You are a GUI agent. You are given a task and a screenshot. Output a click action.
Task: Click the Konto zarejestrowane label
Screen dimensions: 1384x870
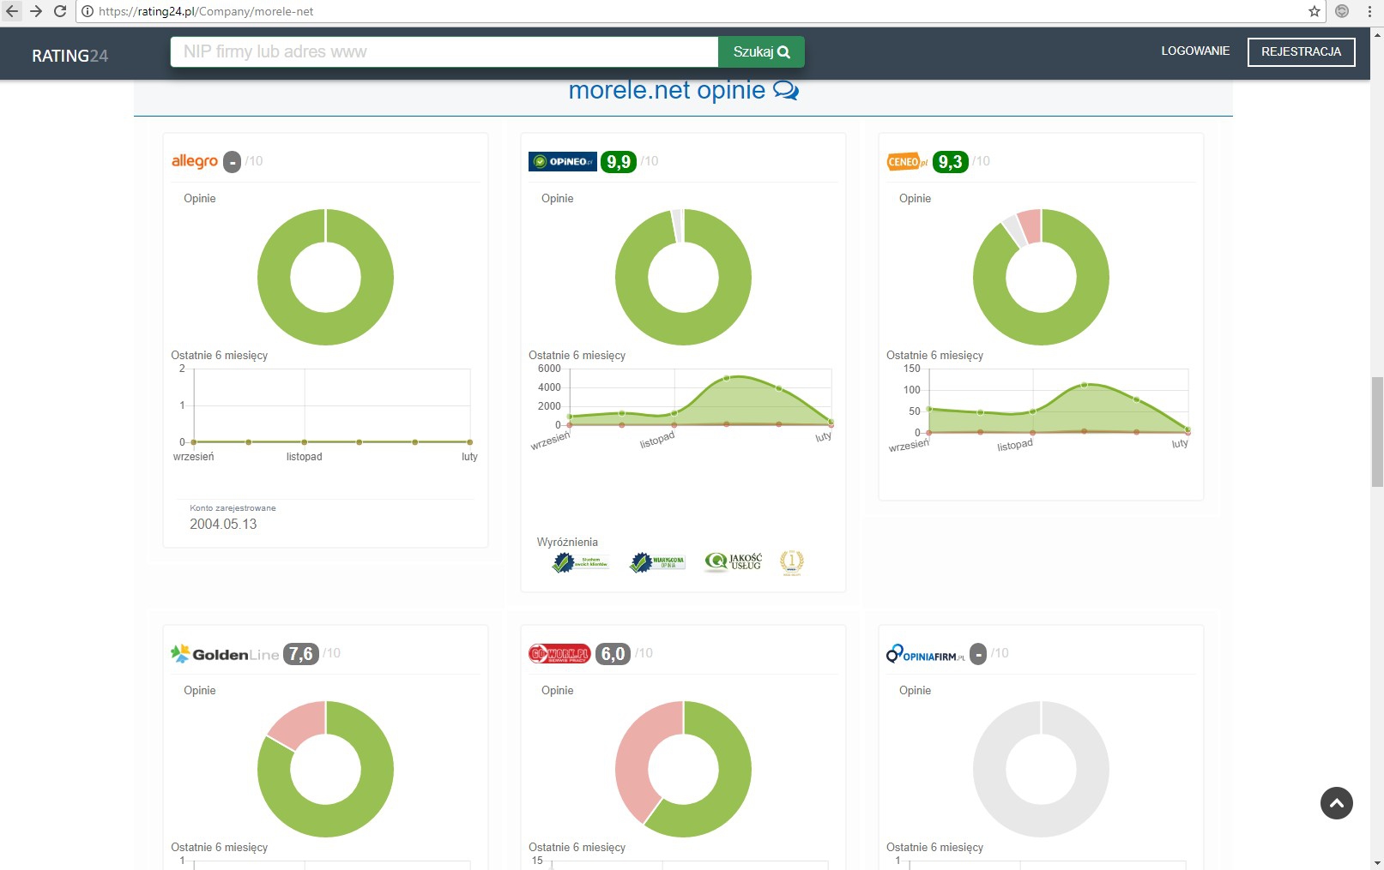(233, 508)
